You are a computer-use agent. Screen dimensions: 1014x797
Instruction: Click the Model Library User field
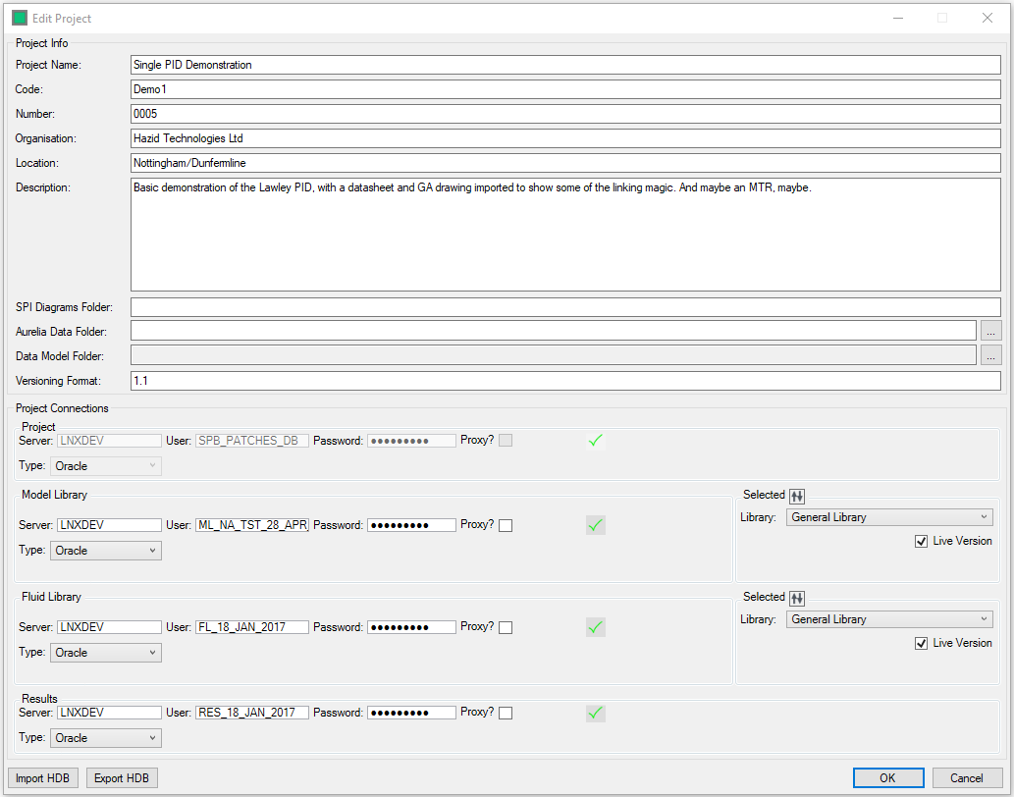[x=252, y=525]
